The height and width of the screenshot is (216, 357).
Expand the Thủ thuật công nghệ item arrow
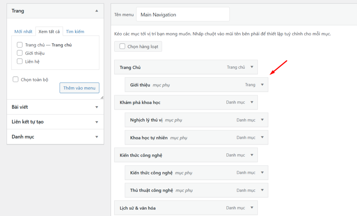(x=262, y=190)
